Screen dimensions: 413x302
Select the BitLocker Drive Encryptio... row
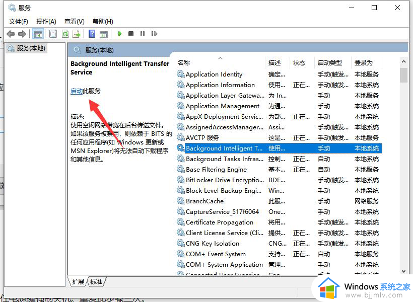tap(279, 180)
